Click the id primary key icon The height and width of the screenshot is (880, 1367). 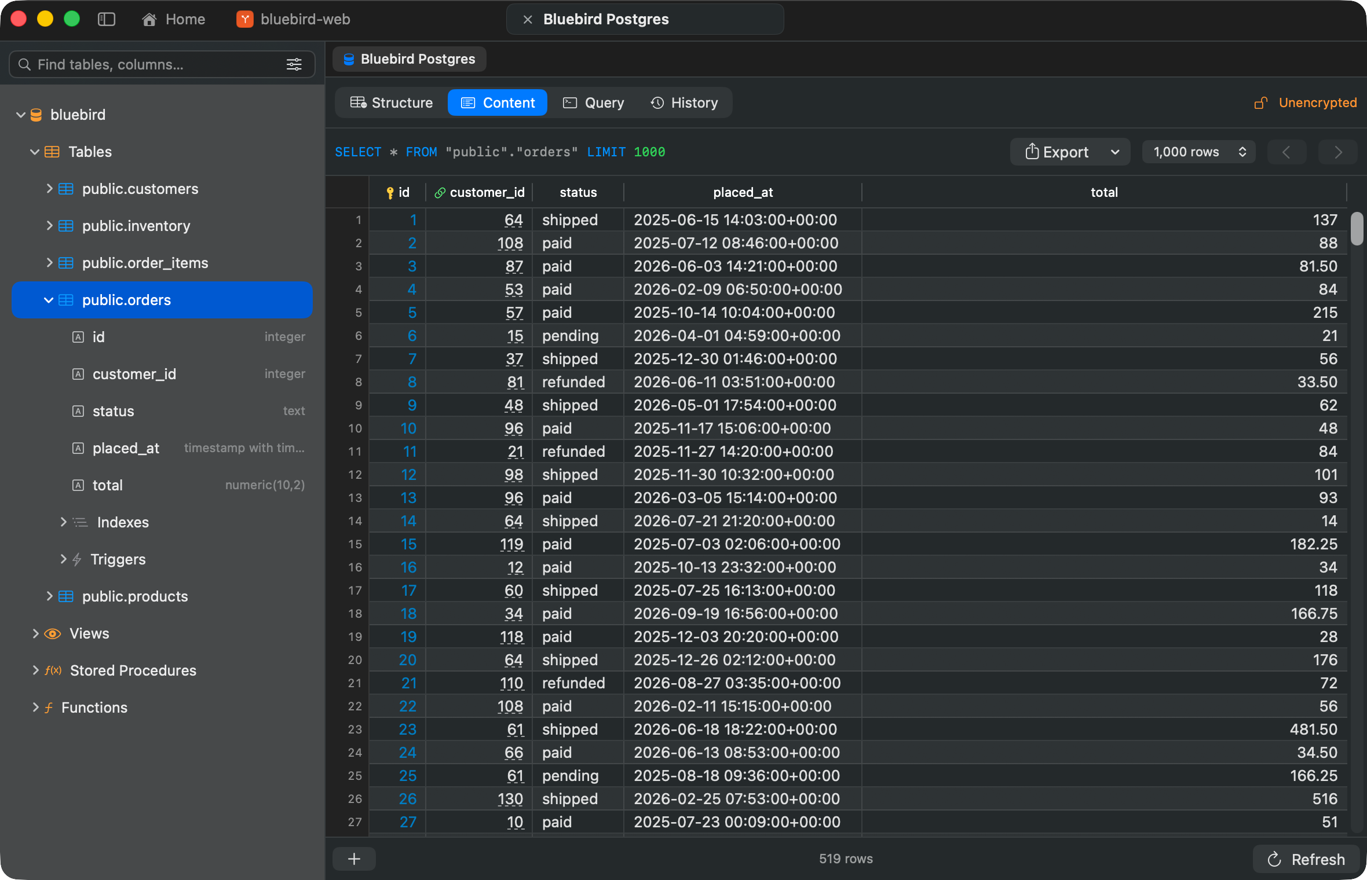pyautogui.click(x=390, y=192)
